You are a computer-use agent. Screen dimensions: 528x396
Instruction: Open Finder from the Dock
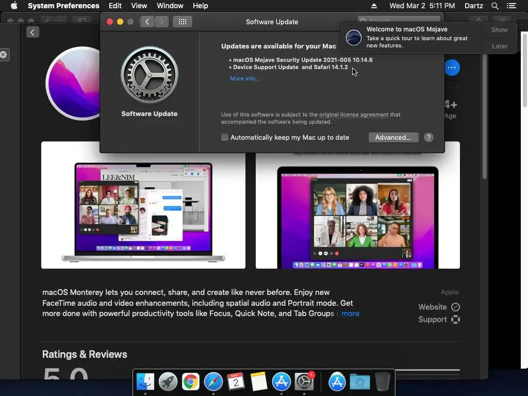[145, 382]
